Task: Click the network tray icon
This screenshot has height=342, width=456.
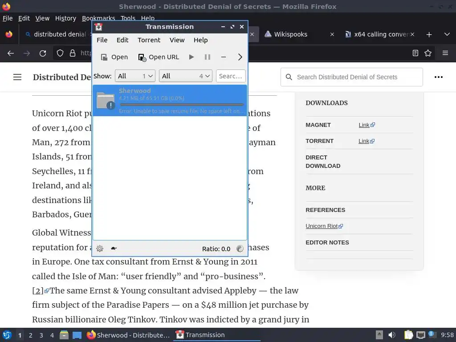Action: 420,335
